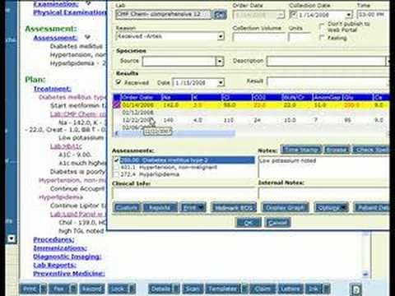Click the Letters button in bottom toolbar
Viewport: 395px width, 296px height.
[x=290, y=289]
